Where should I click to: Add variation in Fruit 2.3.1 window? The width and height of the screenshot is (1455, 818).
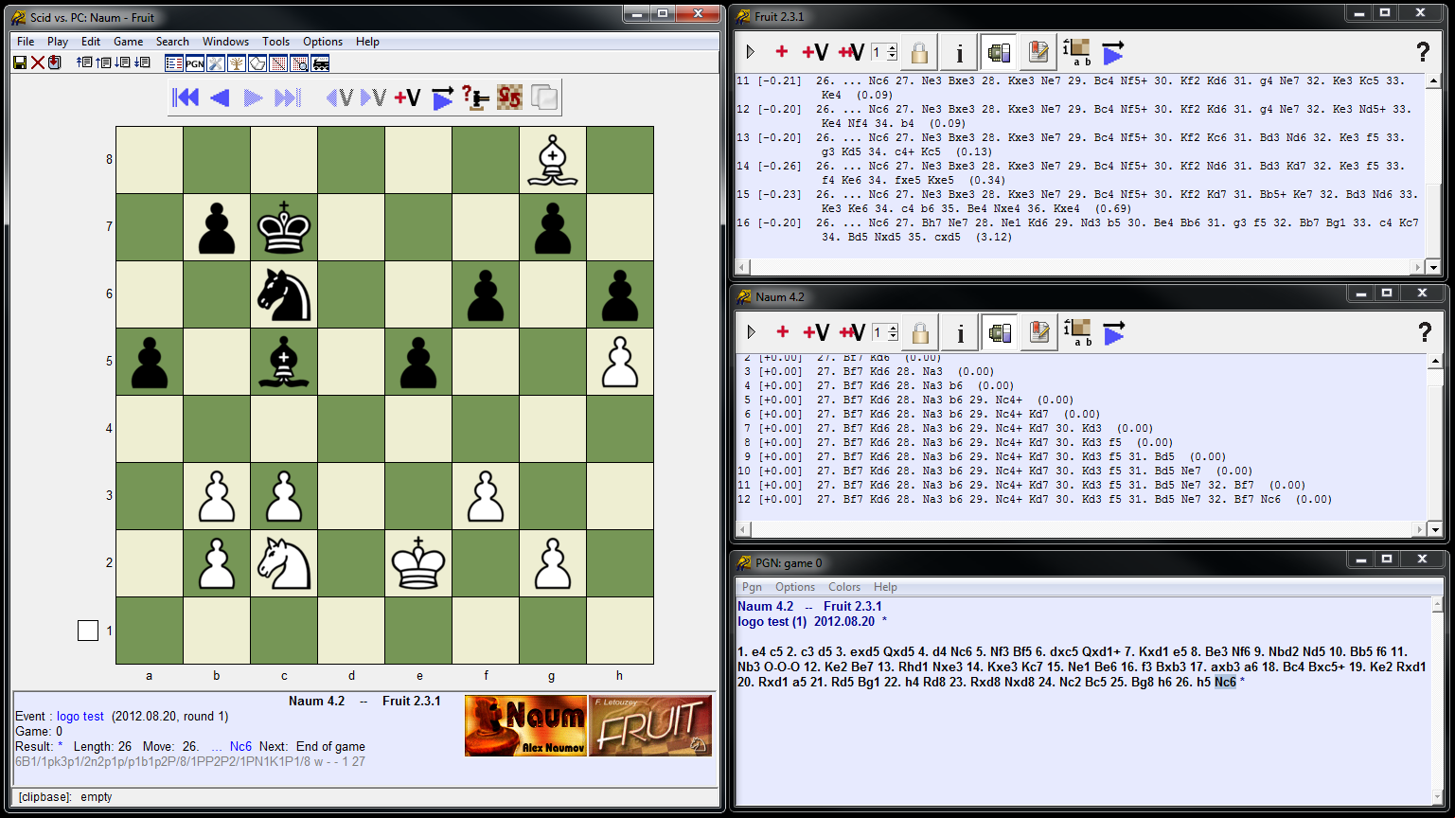click(x=814, y=53)
